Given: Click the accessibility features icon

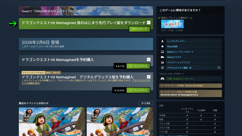Looking at the screenshot, I should [x=162, y=68].
